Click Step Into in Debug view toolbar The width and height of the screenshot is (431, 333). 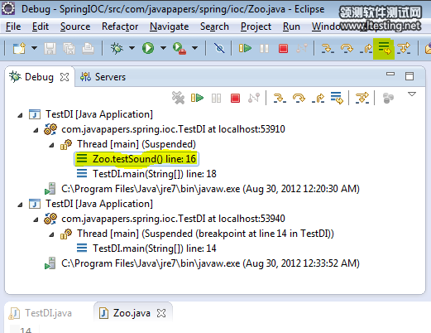pos(280,99)
